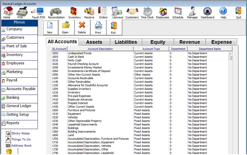
Task: Select the Payroll Checking Account row
Action: [140, 64]
